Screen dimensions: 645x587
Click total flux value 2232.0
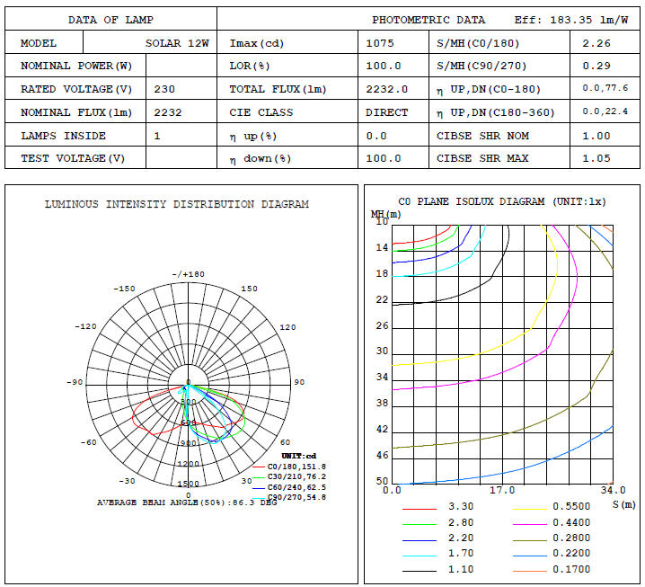(x=386, y=89)
